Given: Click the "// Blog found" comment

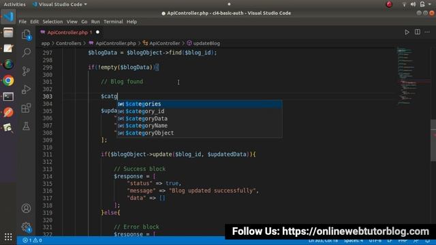Looking at the screenshot, I should pyautogui.click(x=122, y=82).
